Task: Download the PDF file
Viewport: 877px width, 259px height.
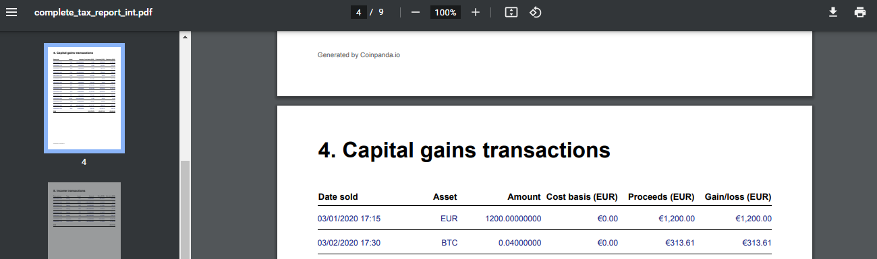Action: pos(833,12)
